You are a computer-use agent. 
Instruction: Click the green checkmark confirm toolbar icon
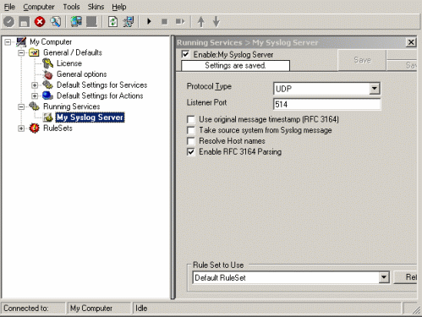click(x=8, y=22)
